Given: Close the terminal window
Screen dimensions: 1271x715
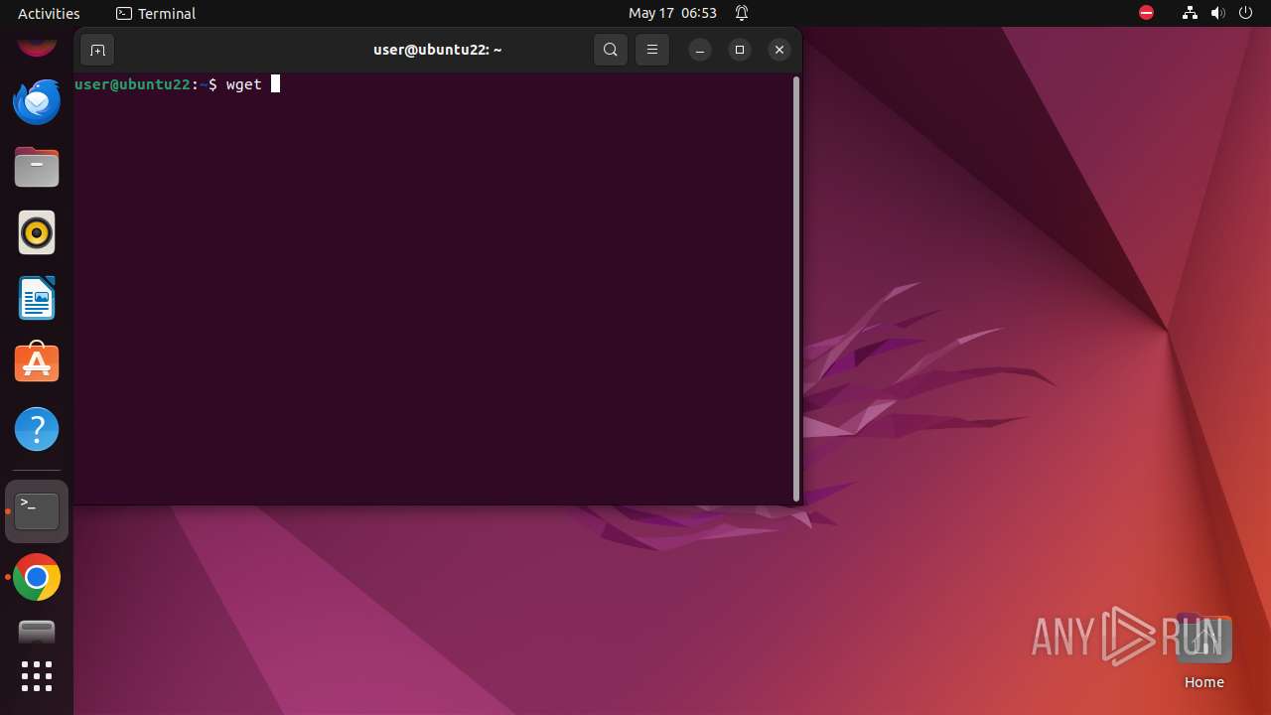Looking at the screenshot, I should coord(779,50).
